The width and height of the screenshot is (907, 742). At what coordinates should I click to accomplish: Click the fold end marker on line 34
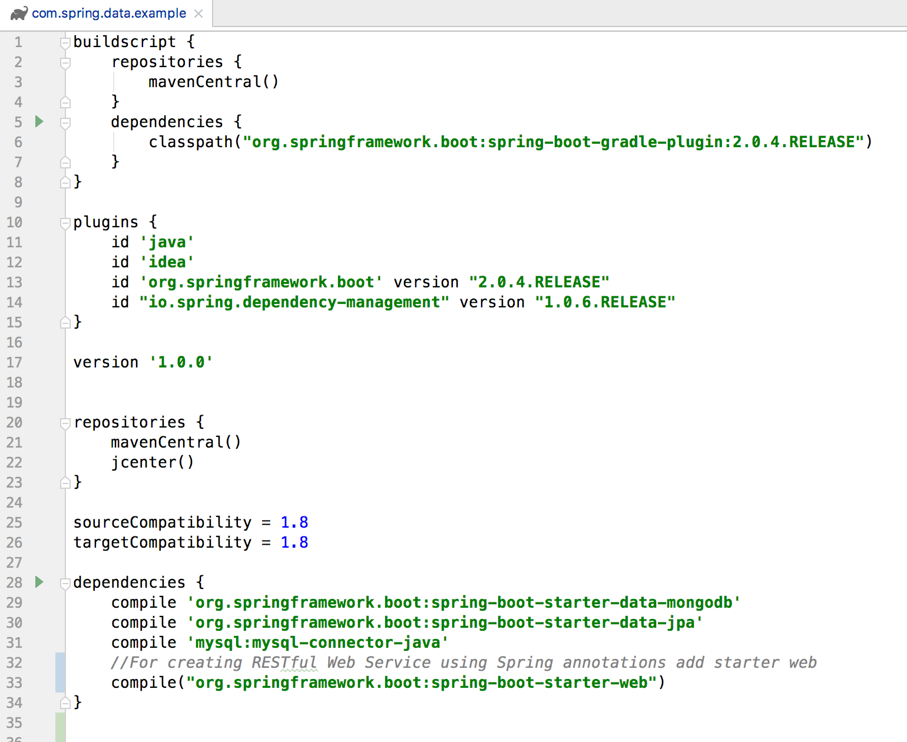coord(65,703)
